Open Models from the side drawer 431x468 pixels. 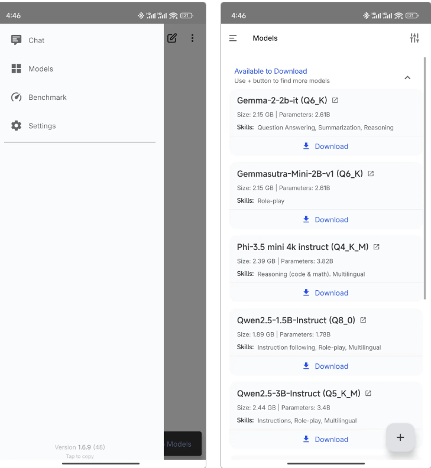pos(80,69)
